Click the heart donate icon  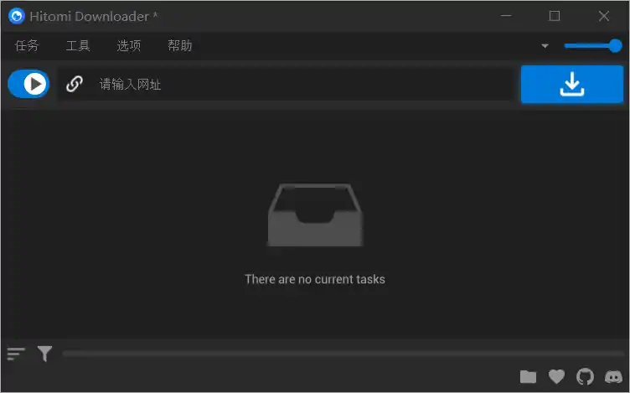[556, 376]
